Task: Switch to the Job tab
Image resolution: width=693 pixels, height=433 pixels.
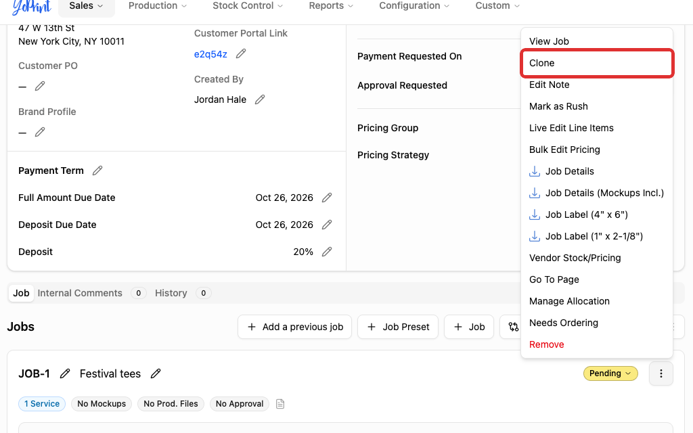Action: [21, 293]
